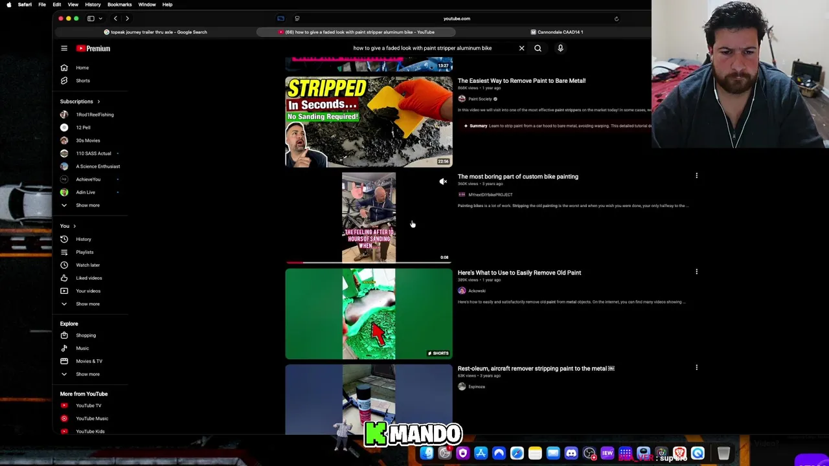Open options menu for custom bike painting video

coord(696,175)
